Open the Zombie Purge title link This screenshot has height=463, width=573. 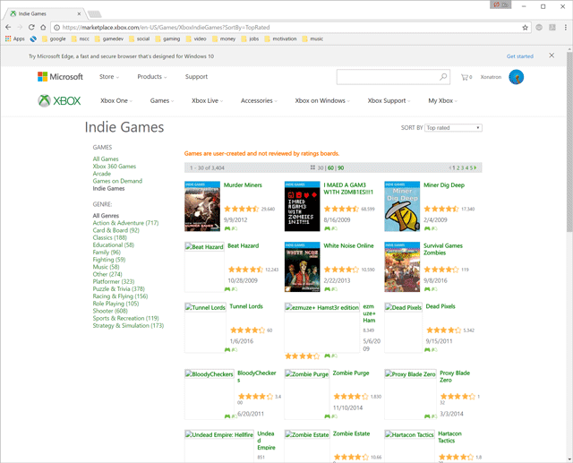(351, 373)
